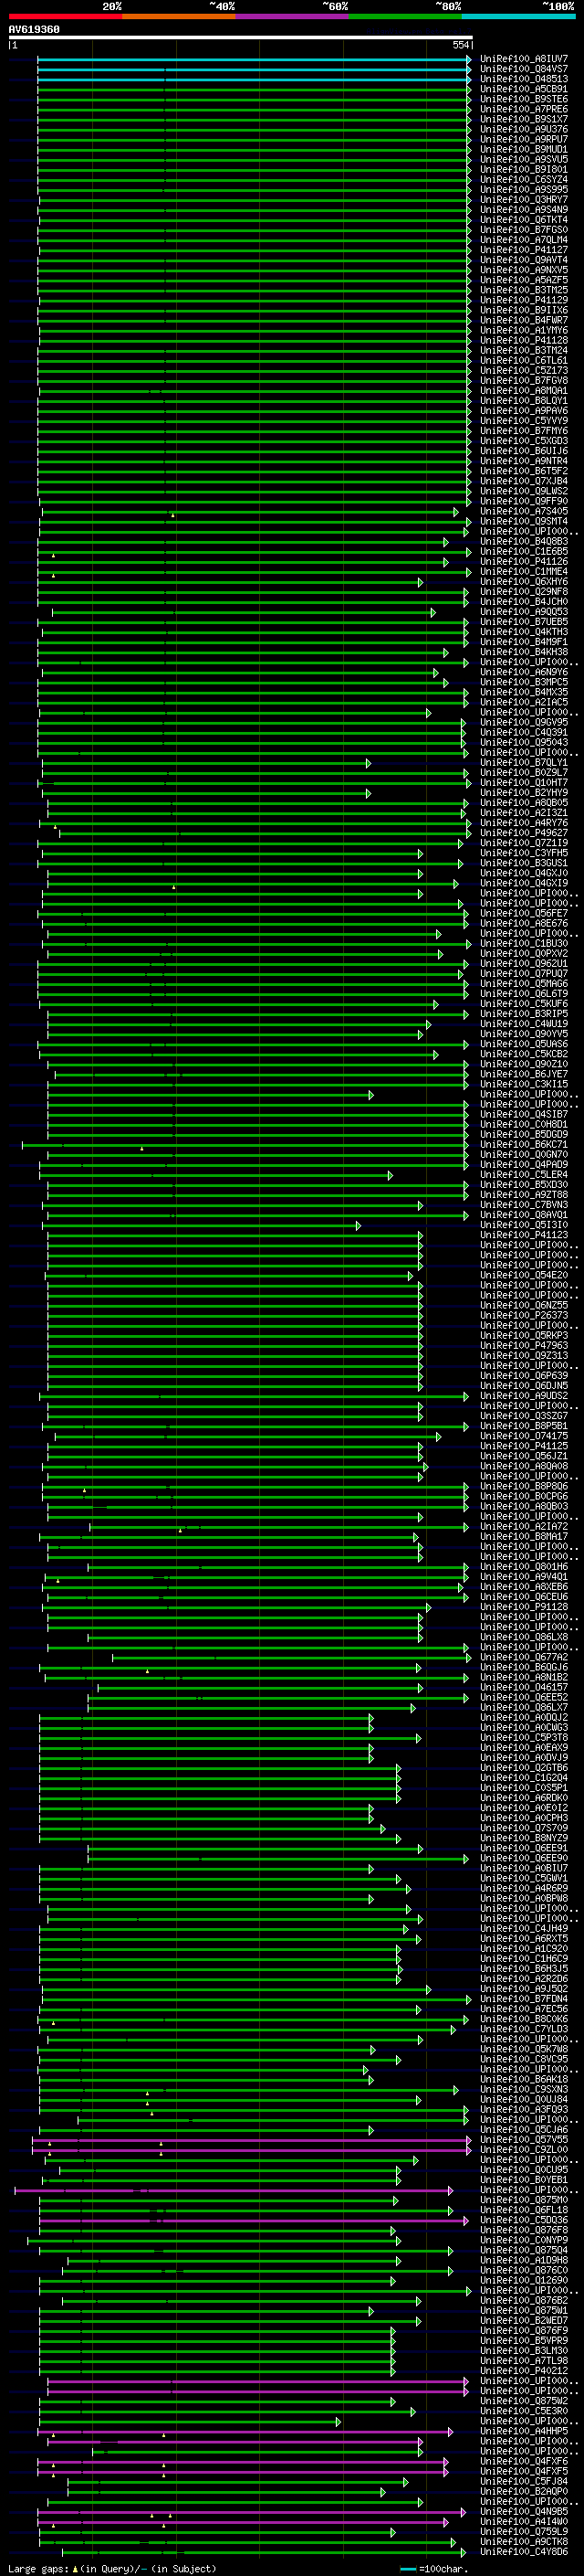Select label UniRef100_B9IIX6
The width and height of the screenshot is (584, 2576).
[x=523, y=310]
